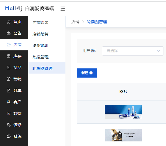The width and height of the screenshot is (166, 146).
Task: Open the 装修 menu
Action: pos(14,125)
